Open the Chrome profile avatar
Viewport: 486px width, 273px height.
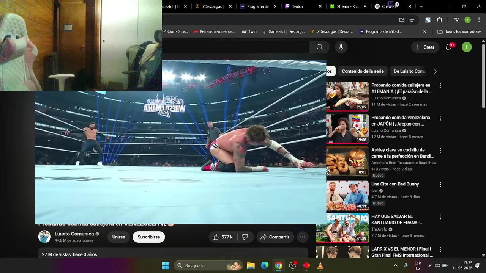(x=468, y=20)
